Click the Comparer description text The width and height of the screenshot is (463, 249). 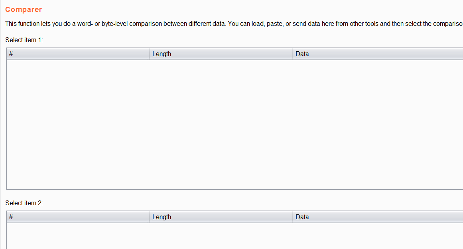click(x=234, y=23)
